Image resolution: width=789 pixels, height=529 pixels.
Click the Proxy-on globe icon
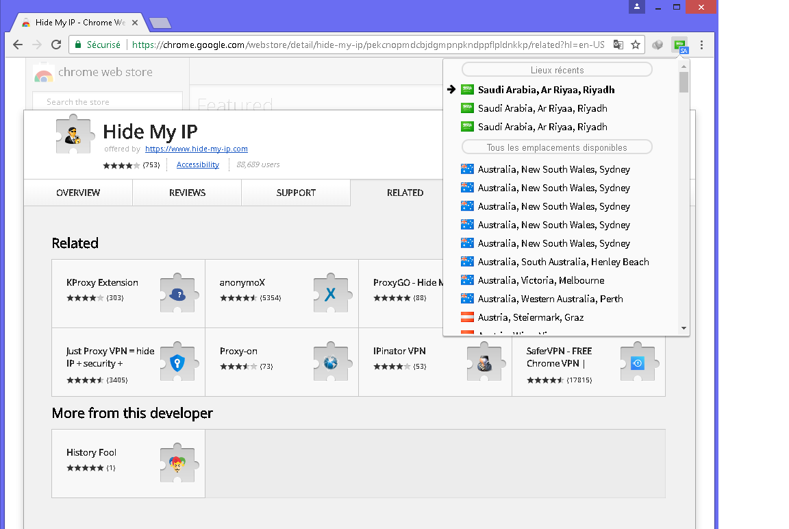331,362
